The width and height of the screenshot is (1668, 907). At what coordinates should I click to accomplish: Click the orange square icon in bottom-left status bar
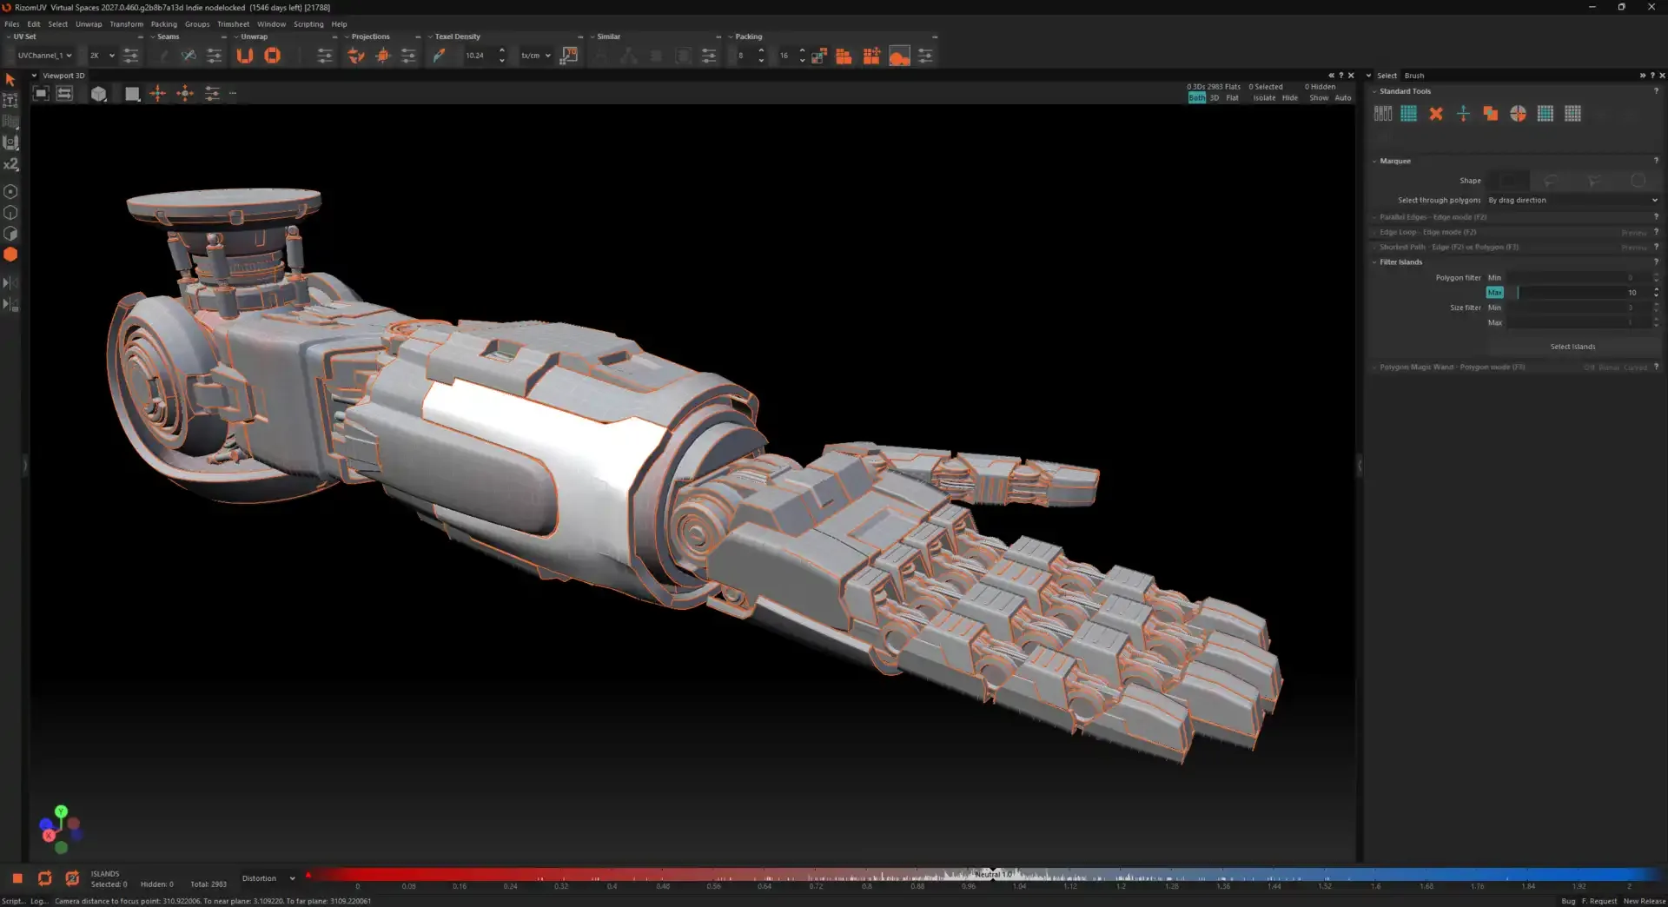[x=17, y=878]
